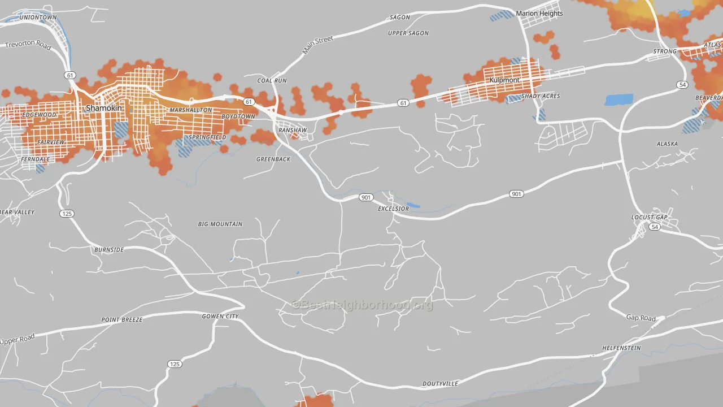Click the Coal Run label
Viewport: 723px width, 407px height.
272,81
